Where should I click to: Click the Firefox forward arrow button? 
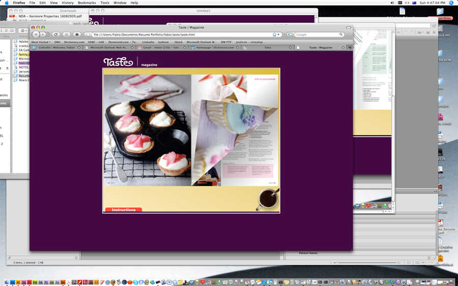(x=43, y=35)
